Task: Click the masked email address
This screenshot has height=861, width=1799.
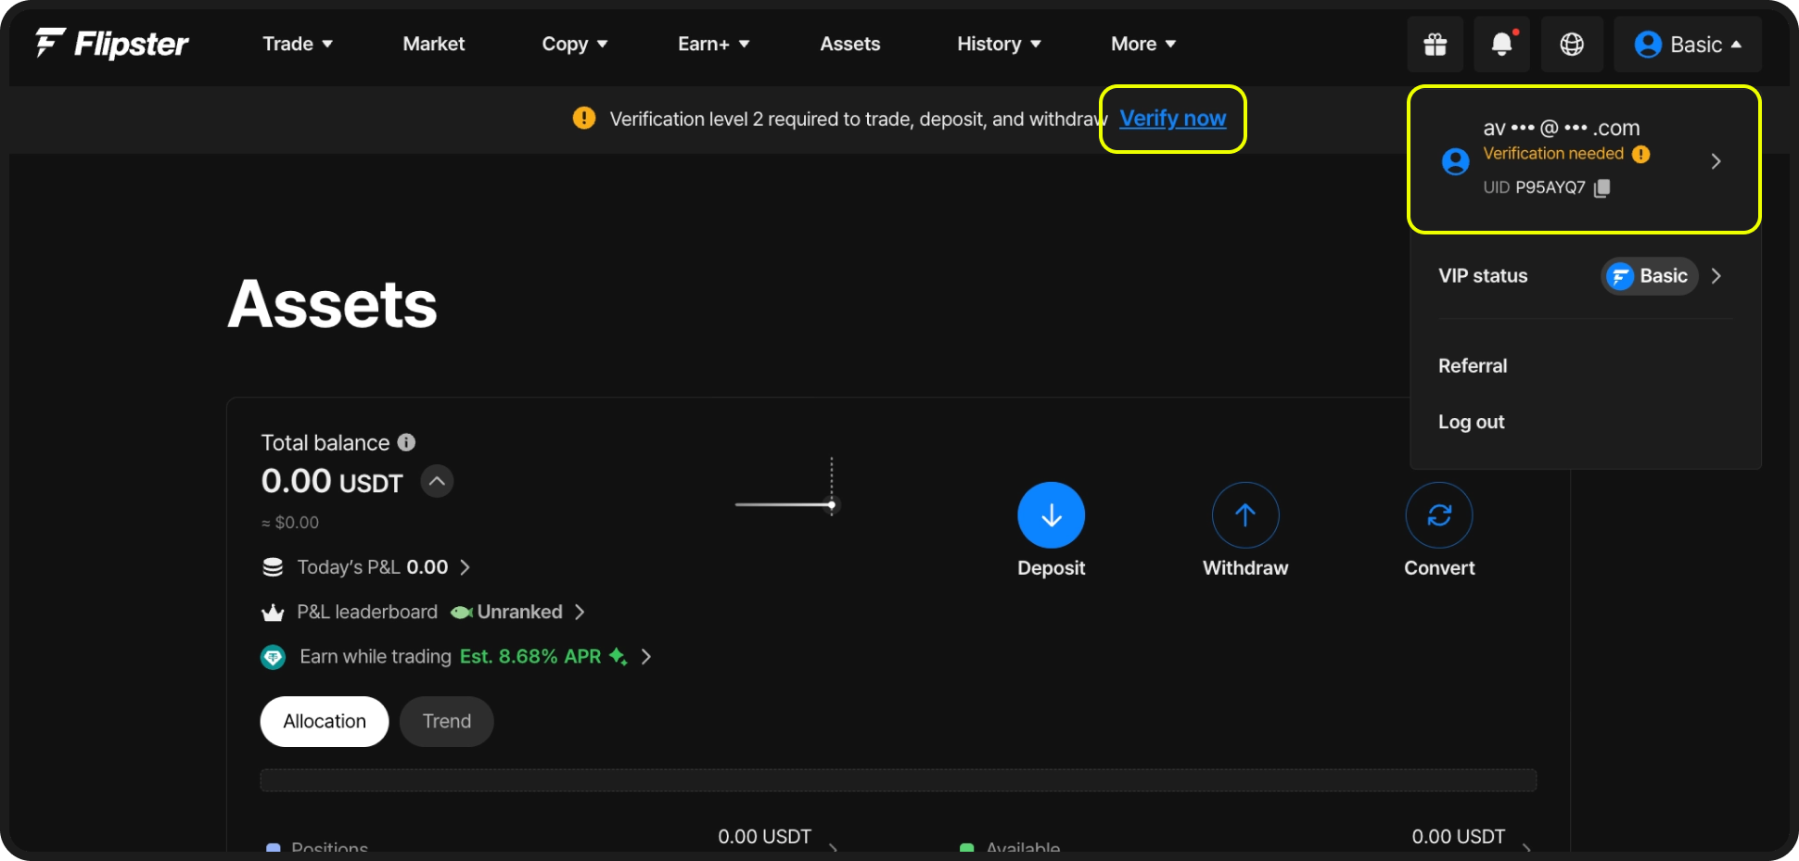Action: [1562, 128]
